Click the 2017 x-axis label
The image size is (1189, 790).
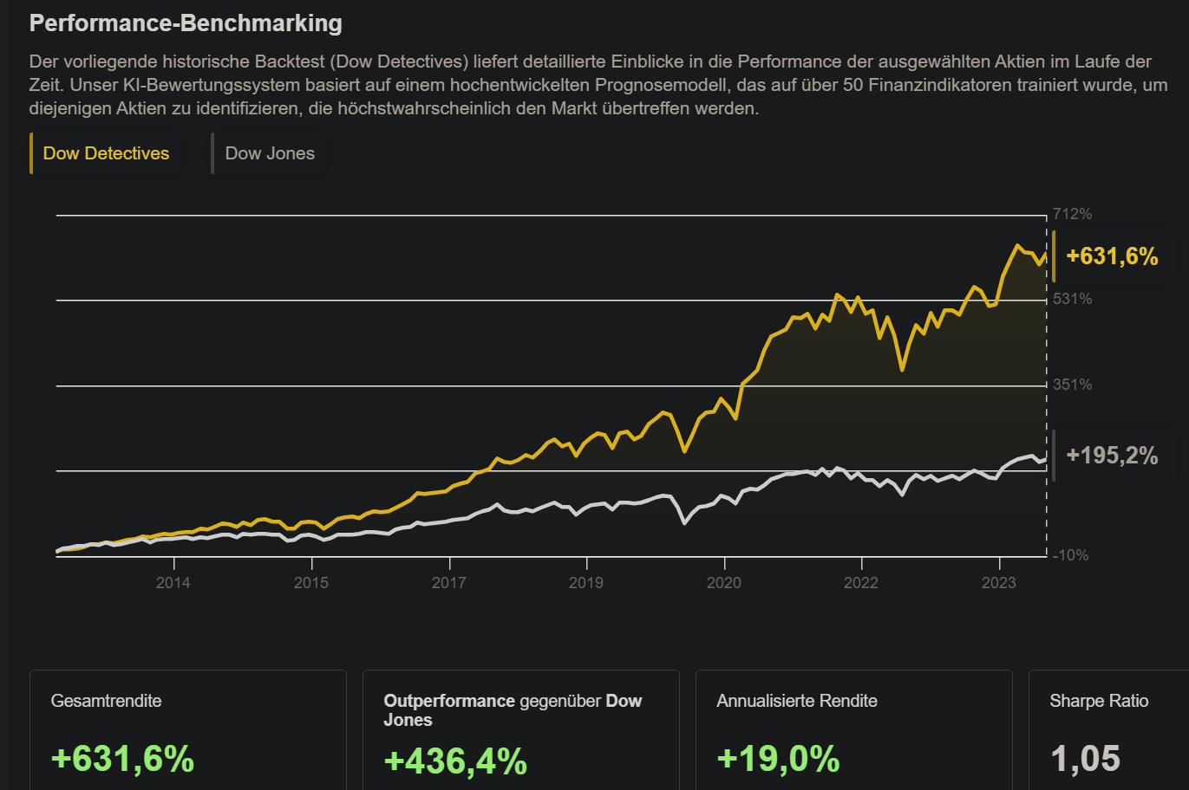(x=448, y=583)
